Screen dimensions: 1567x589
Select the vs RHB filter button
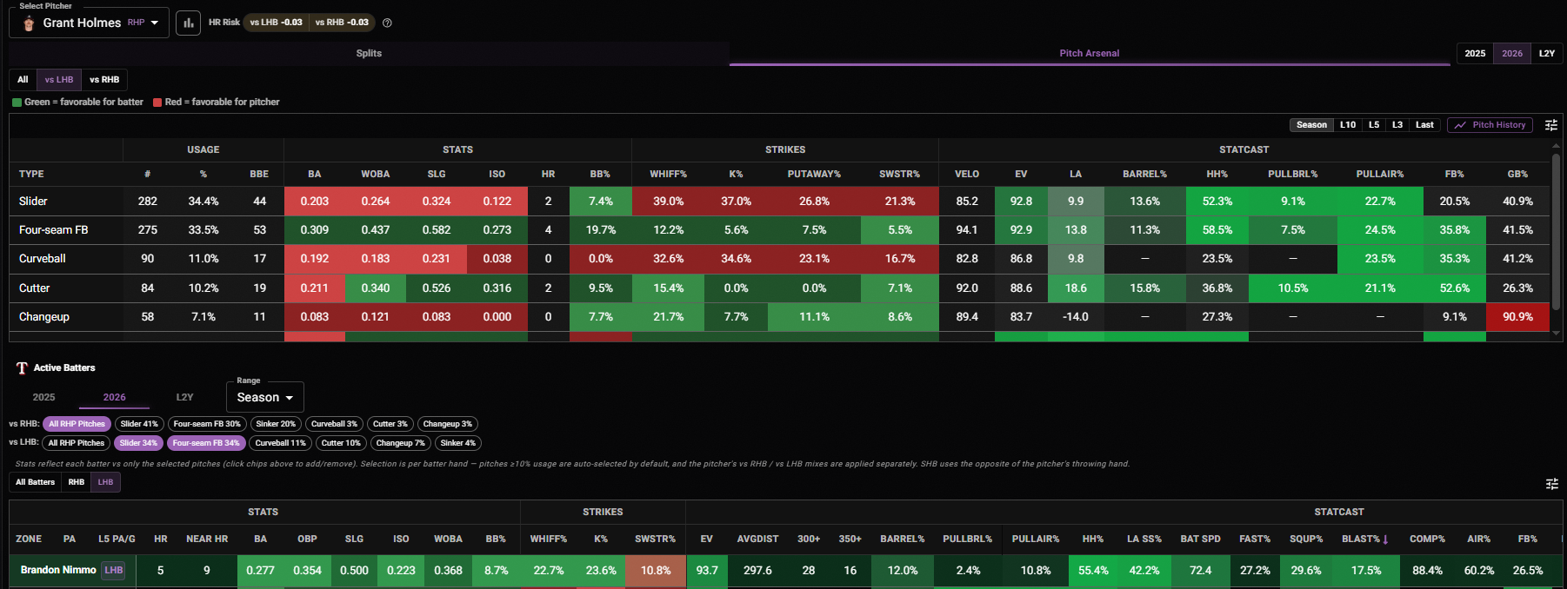coord(104,80)
